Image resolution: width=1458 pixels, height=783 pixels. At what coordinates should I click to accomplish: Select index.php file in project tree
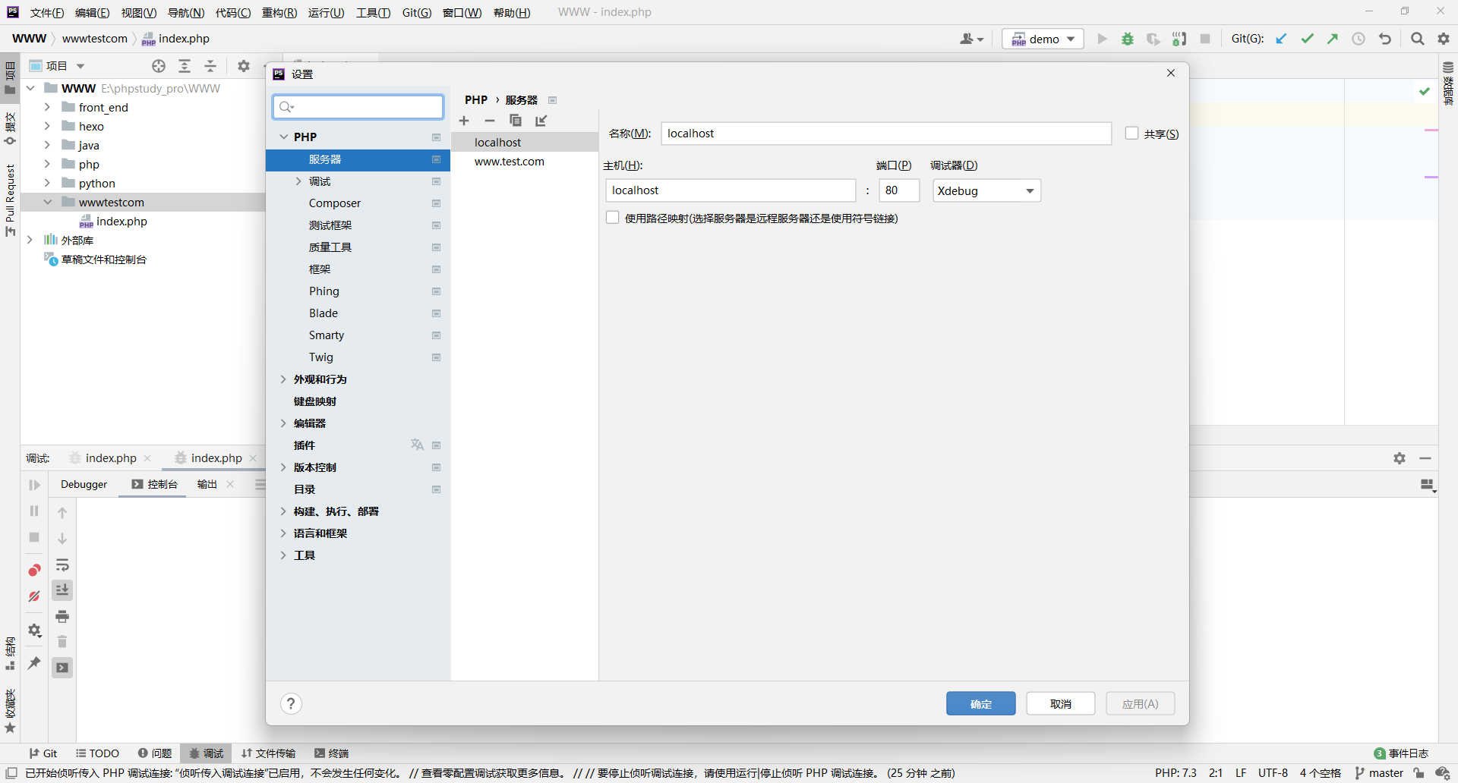[x=121, y=221]
